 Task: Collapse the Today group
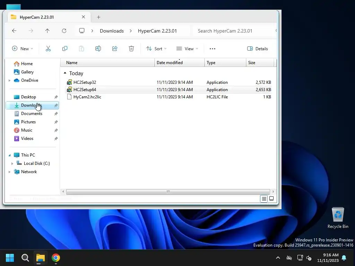click(65, 73)
